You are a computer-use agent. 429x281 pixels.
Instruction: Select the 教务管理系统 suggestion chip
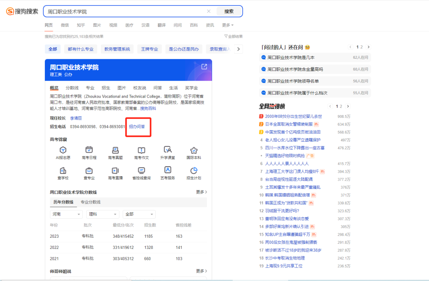click(x=117, y=49)
